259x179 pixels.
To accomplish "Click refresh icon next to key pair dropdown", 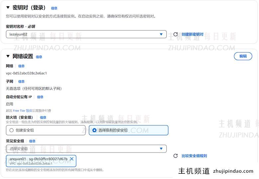I will coord(175,34).
